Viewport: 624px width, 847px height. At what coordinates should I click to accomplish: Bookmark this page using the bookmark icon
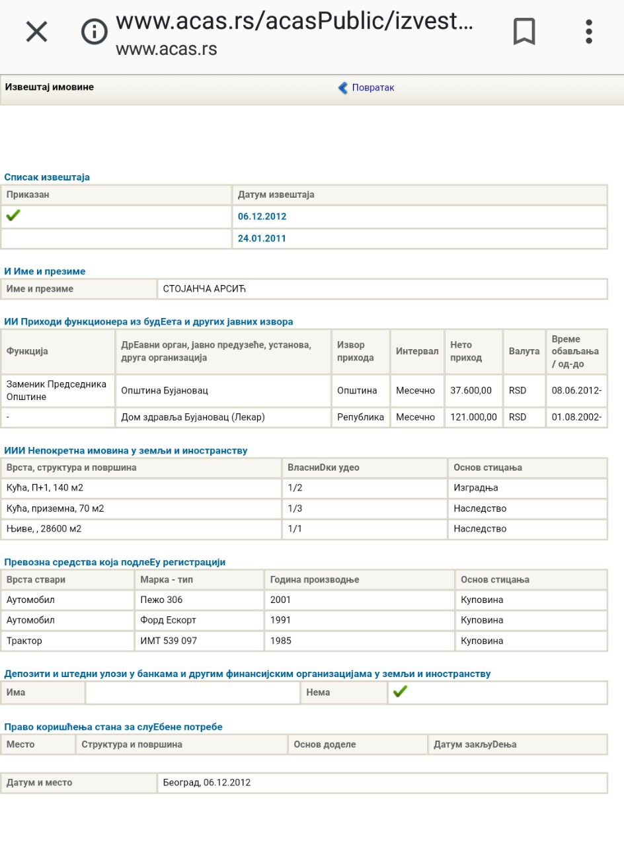(x=524, y=31)
